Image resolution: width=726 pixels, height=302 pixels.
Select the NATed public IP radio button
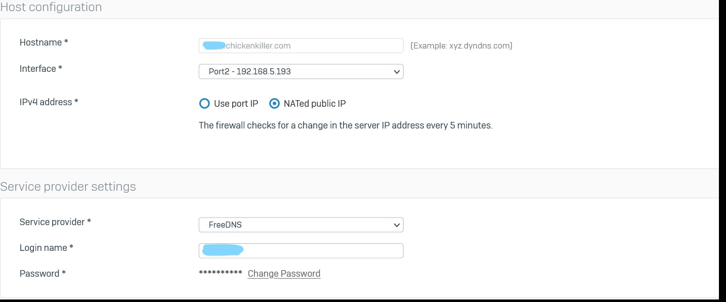pyautogui.click(x=274, y=104)
